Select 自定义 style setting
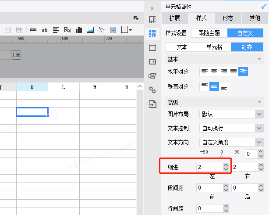Image resolution: width=269 pixels, height=215 pixels. coord(245,33)
